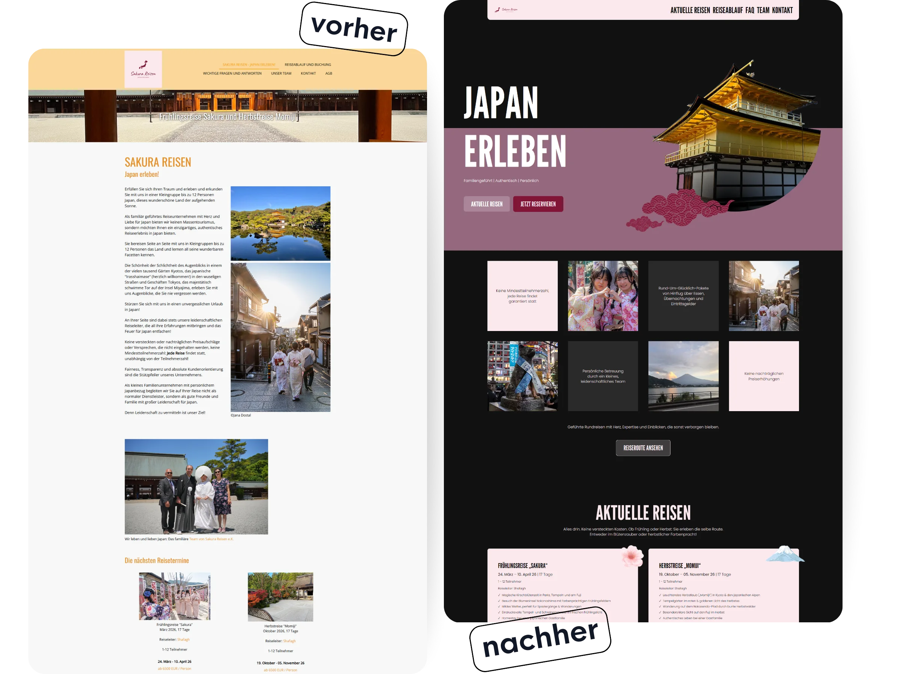The height and width of the screenshot is (674, 899).
Task: Open REISEABLAUF in the pink navbar
Action: (x=727, y=10)
